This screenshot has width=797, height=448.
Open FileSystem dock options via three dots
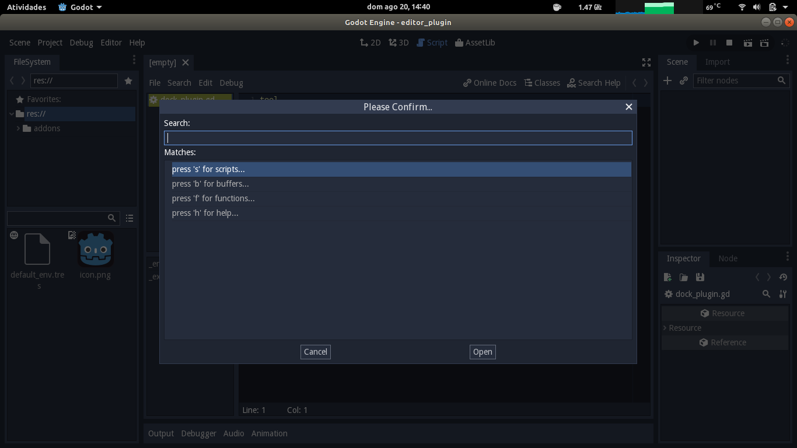(134, 60)
